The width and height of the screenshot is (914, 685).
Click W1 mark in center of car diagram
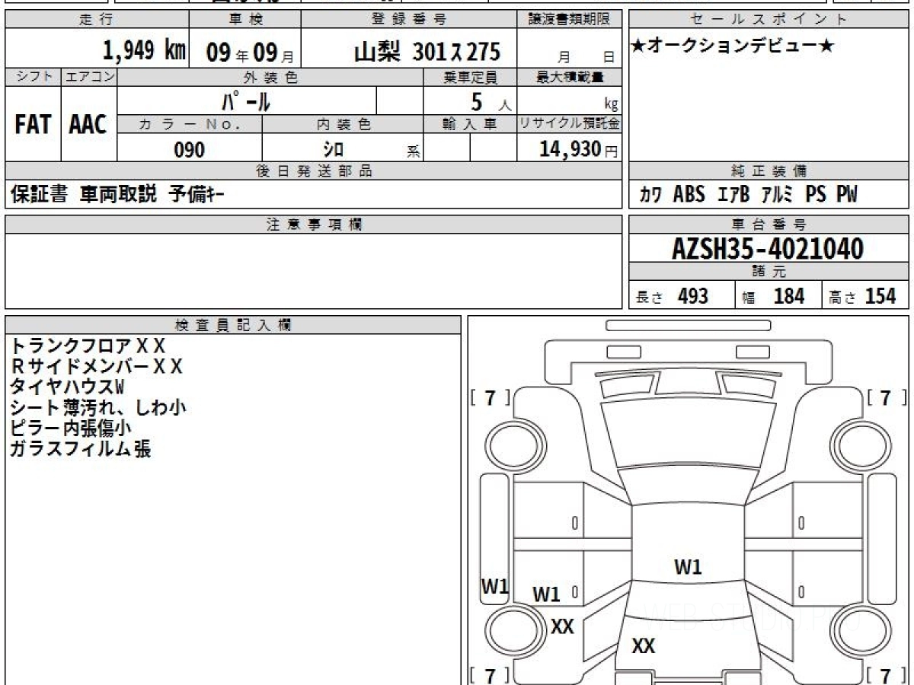click(x=688, y=567)
